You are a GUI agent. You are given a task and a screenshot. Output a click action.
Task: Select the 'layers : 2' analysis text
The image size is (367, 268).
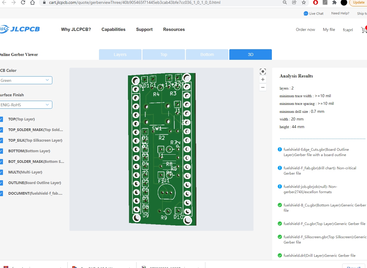[x=287, y=88]
